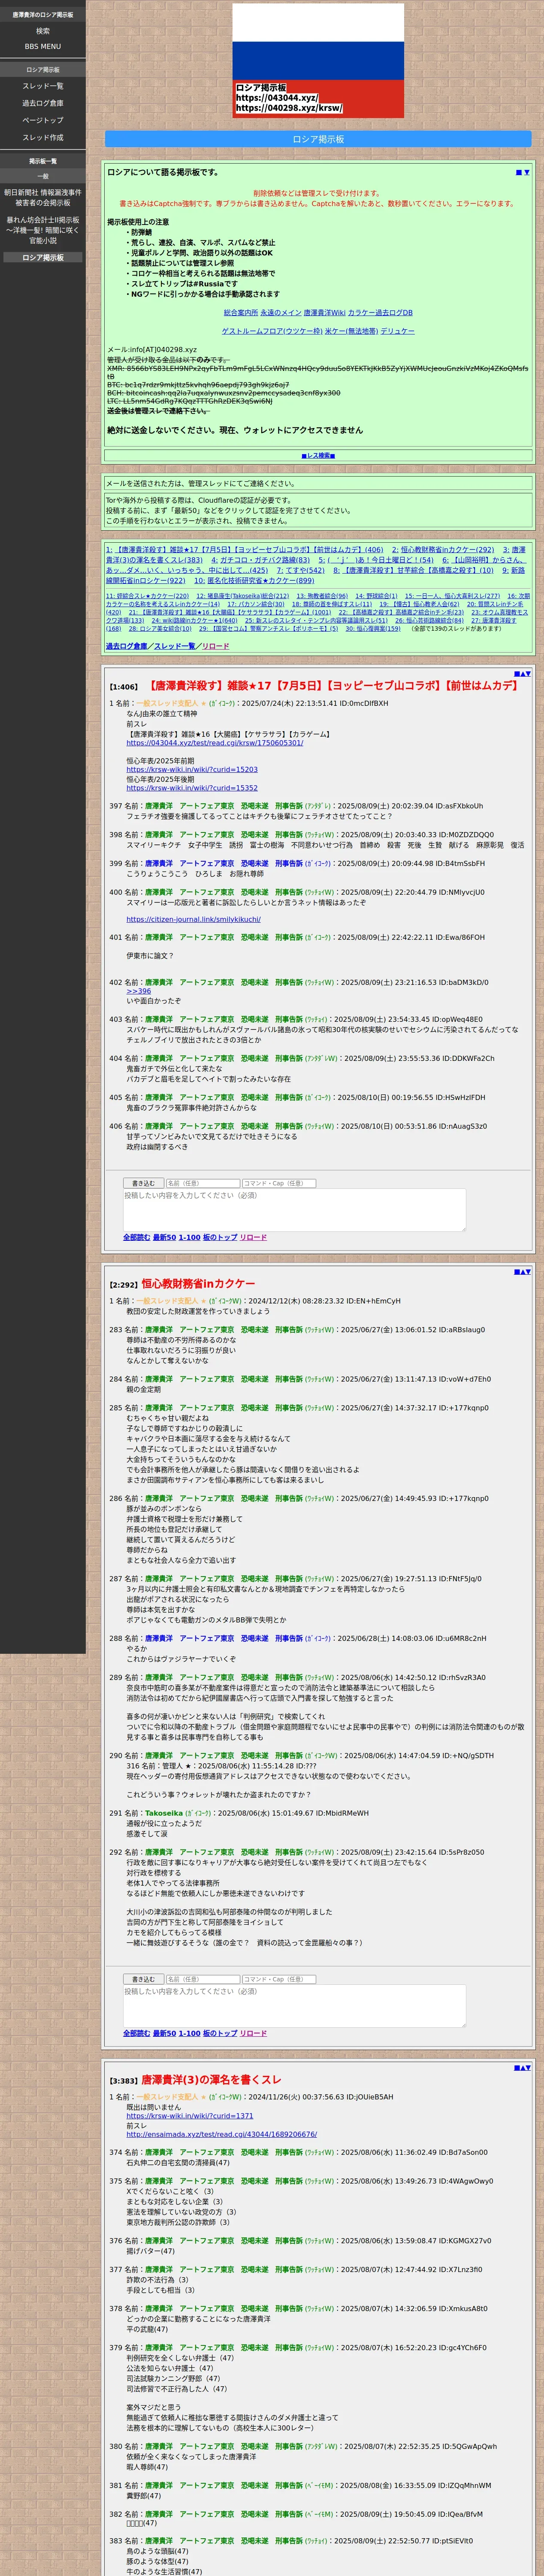544x2576 pixels.
Task: Open the 043044.xyz krsw/1750605301 previous-thread link
Action: click(214, 743)
